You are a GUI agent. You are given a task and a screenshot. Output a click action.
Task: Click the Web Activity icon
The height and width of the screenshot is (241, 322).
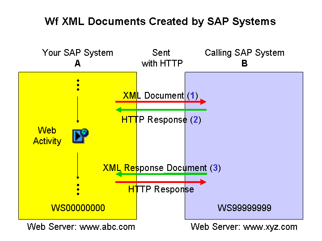[80, 136]
